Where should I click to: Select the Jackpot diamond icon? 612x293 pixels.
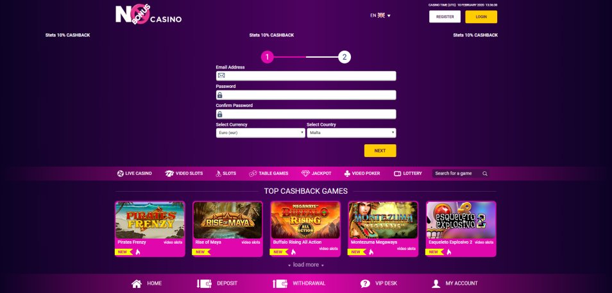pos(305,174)
